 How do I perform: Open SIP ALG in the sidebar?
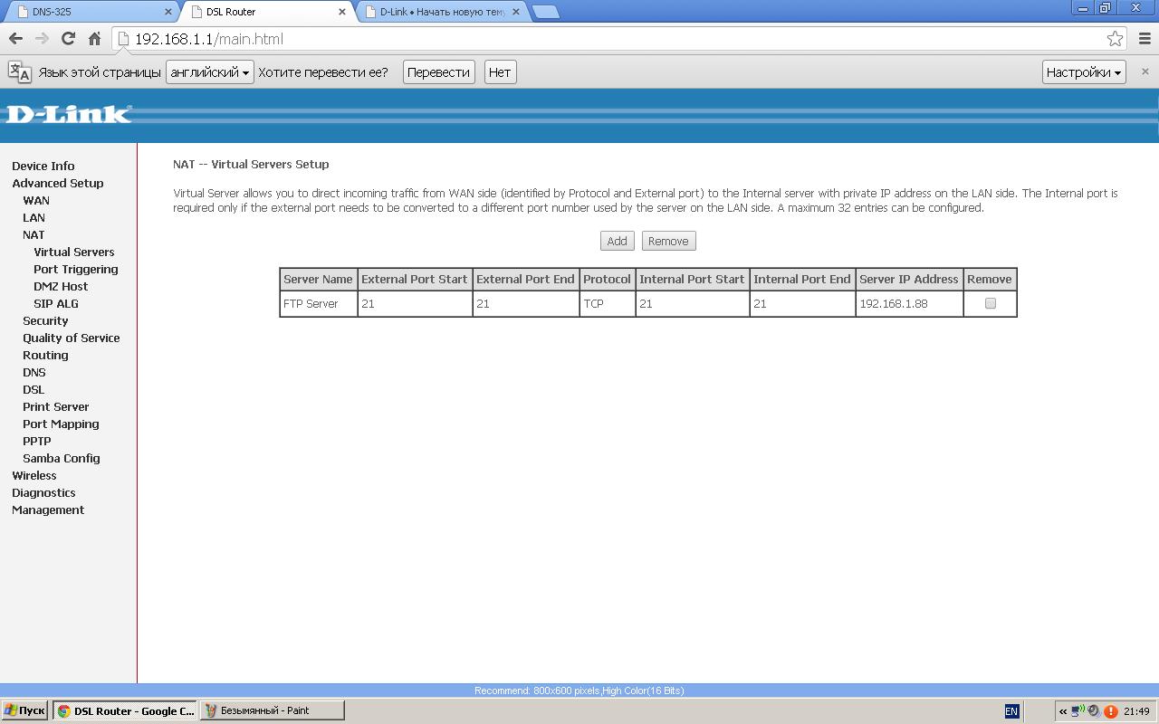[56, 303]
